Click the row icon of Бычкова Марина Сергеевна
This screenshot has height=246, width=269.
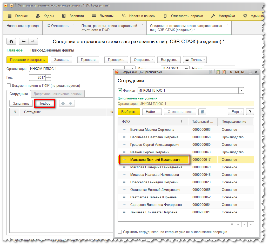(124, 130)
